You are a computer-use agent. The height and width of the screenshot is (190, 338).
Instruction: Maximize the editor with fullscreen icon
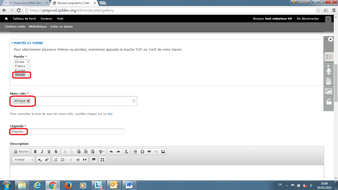(102, 160)
